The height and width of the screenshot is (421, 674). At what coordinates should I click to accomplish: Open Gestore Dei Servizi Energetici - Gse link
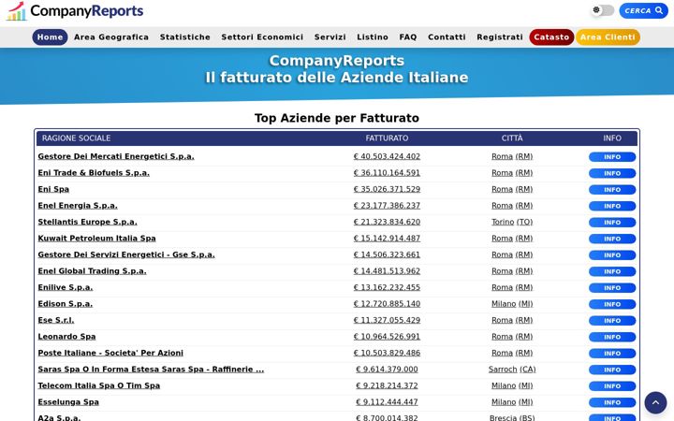click(126, 254)
